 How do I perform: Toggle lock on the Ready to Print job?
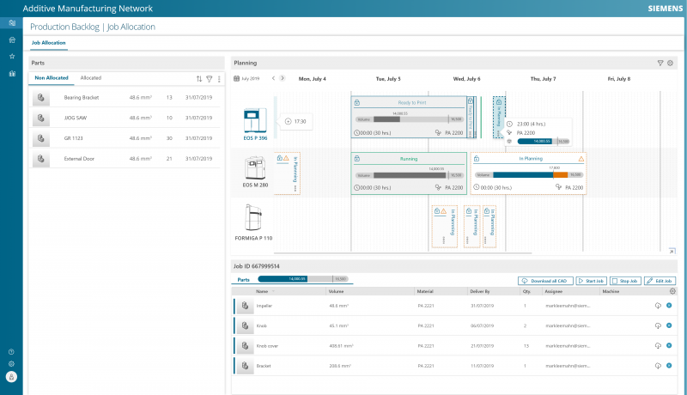point(356,102)
